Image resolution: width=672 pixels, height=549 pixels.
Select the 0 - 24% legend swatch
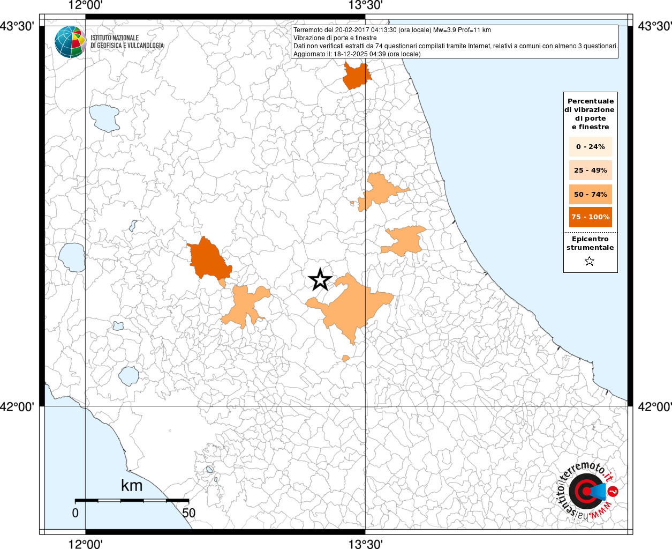point(591,146)
